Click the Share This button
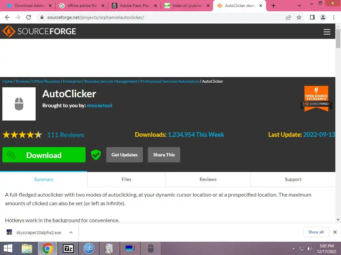This screenshot has height=255, width=341. point(164,155)
